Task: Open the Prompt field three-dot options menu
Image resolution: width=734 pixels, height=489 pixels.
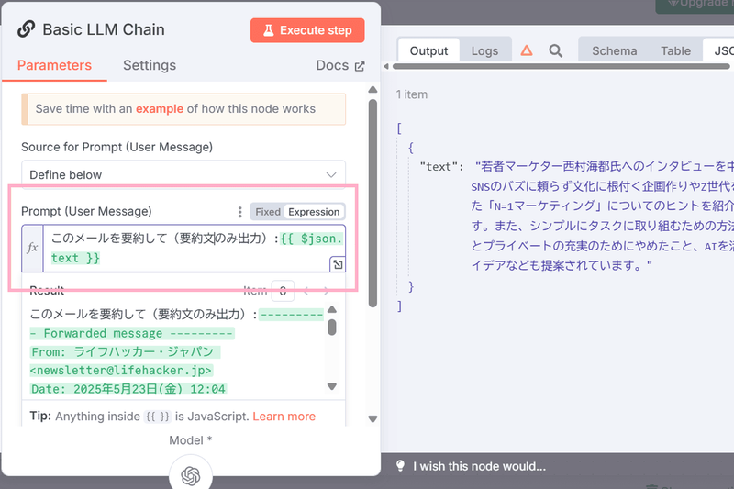Action: (x=239, y=212)
